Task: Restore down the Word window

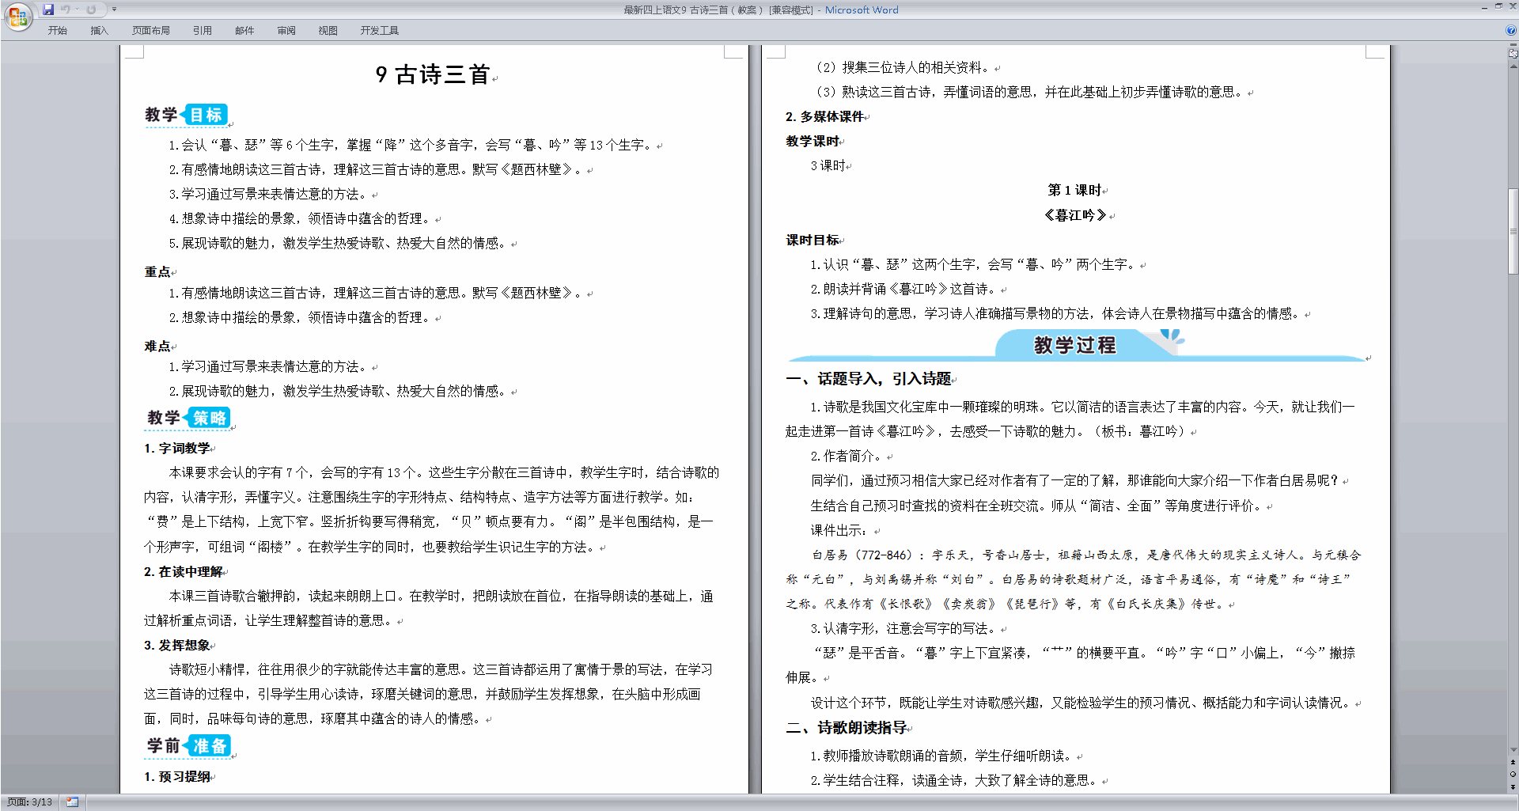Action: 1498,6
